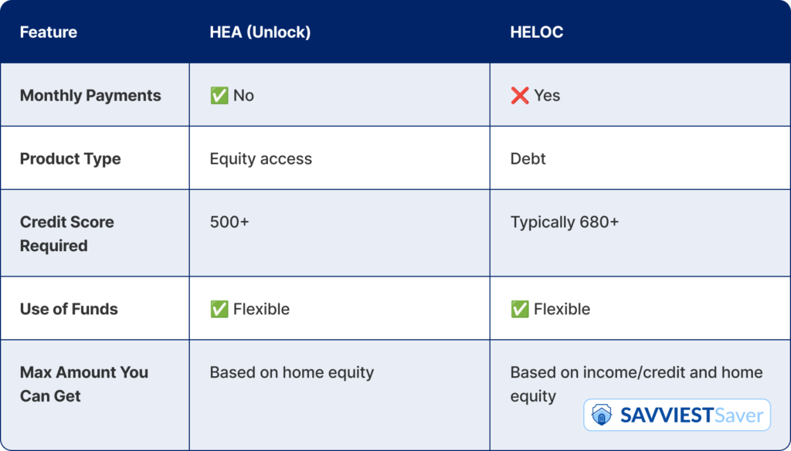This screenshot has width=791, height=451.
Task: Select the HELOC column header
Action: click(x=537, y=32)
